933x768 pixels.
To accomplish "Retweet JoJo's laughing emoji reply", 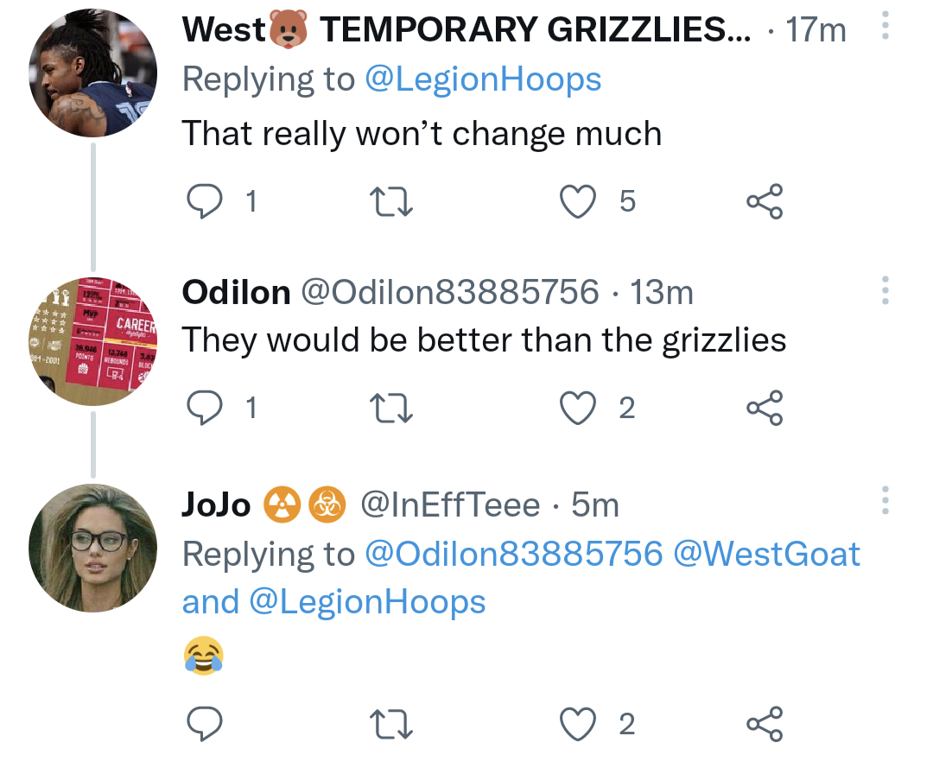I will click(390, 724).
